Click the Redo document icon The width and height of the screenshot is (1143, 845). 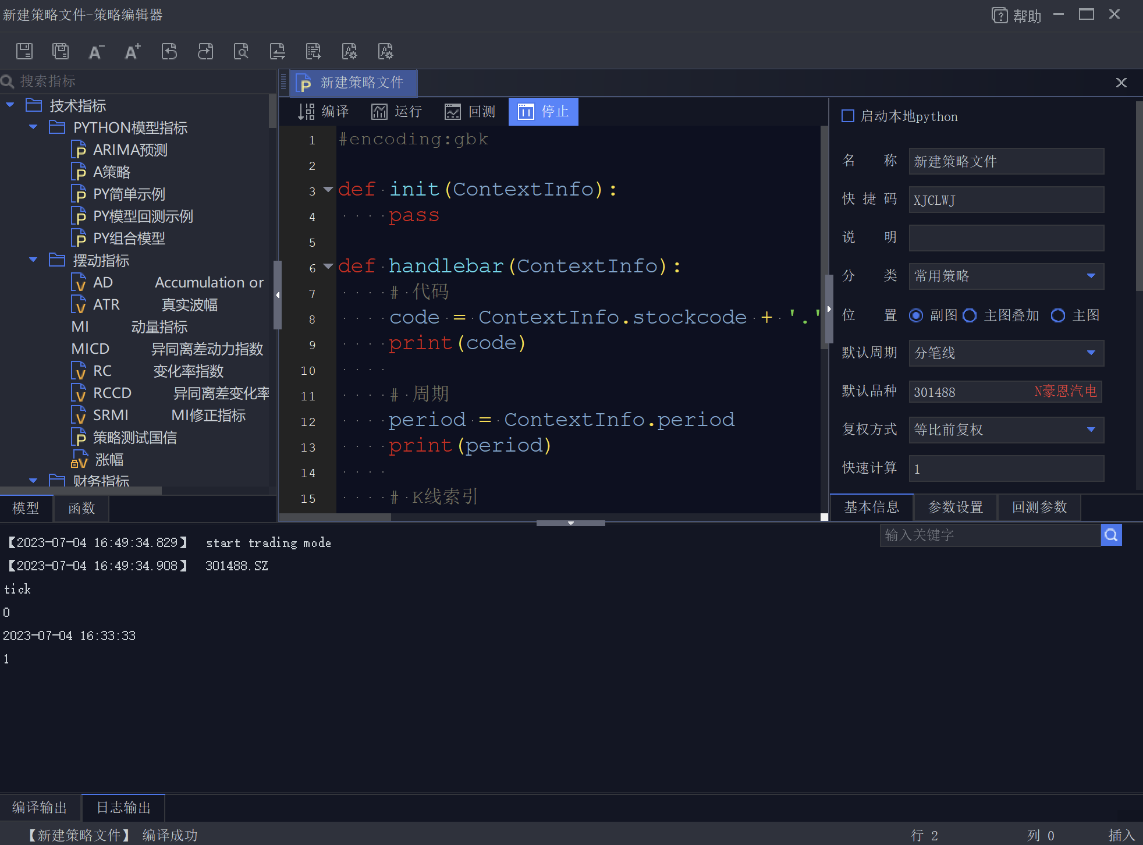[x=205, y=51]
